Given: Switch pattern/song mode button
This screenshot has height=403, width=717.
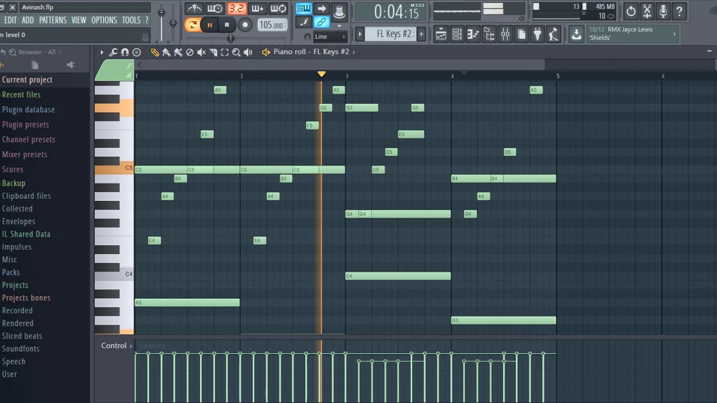Looking at the screenshot, I should (x=193, y=25).
